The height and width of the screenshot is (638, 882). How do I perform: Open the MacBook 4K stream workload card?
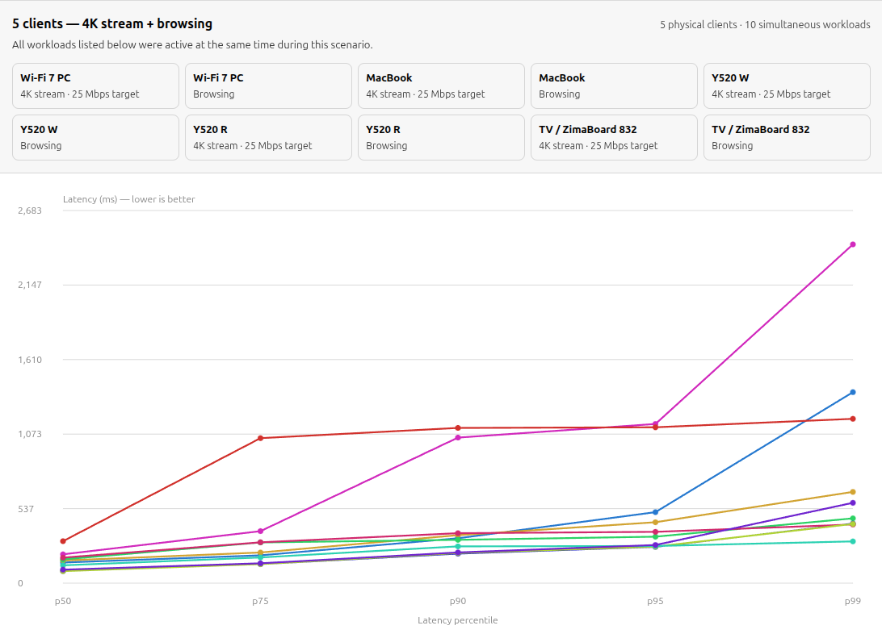441,86
